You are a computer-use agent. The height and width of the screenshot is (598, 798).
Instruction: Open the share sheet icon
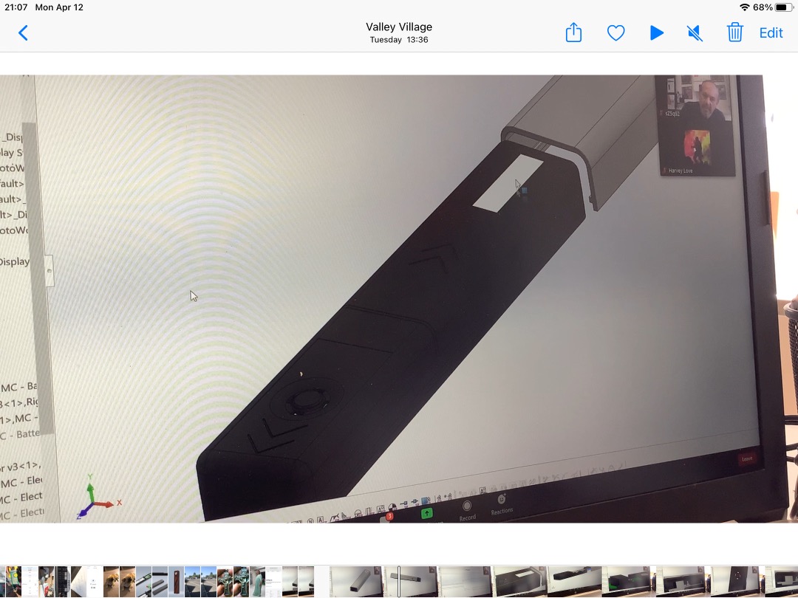coord(573,32)
